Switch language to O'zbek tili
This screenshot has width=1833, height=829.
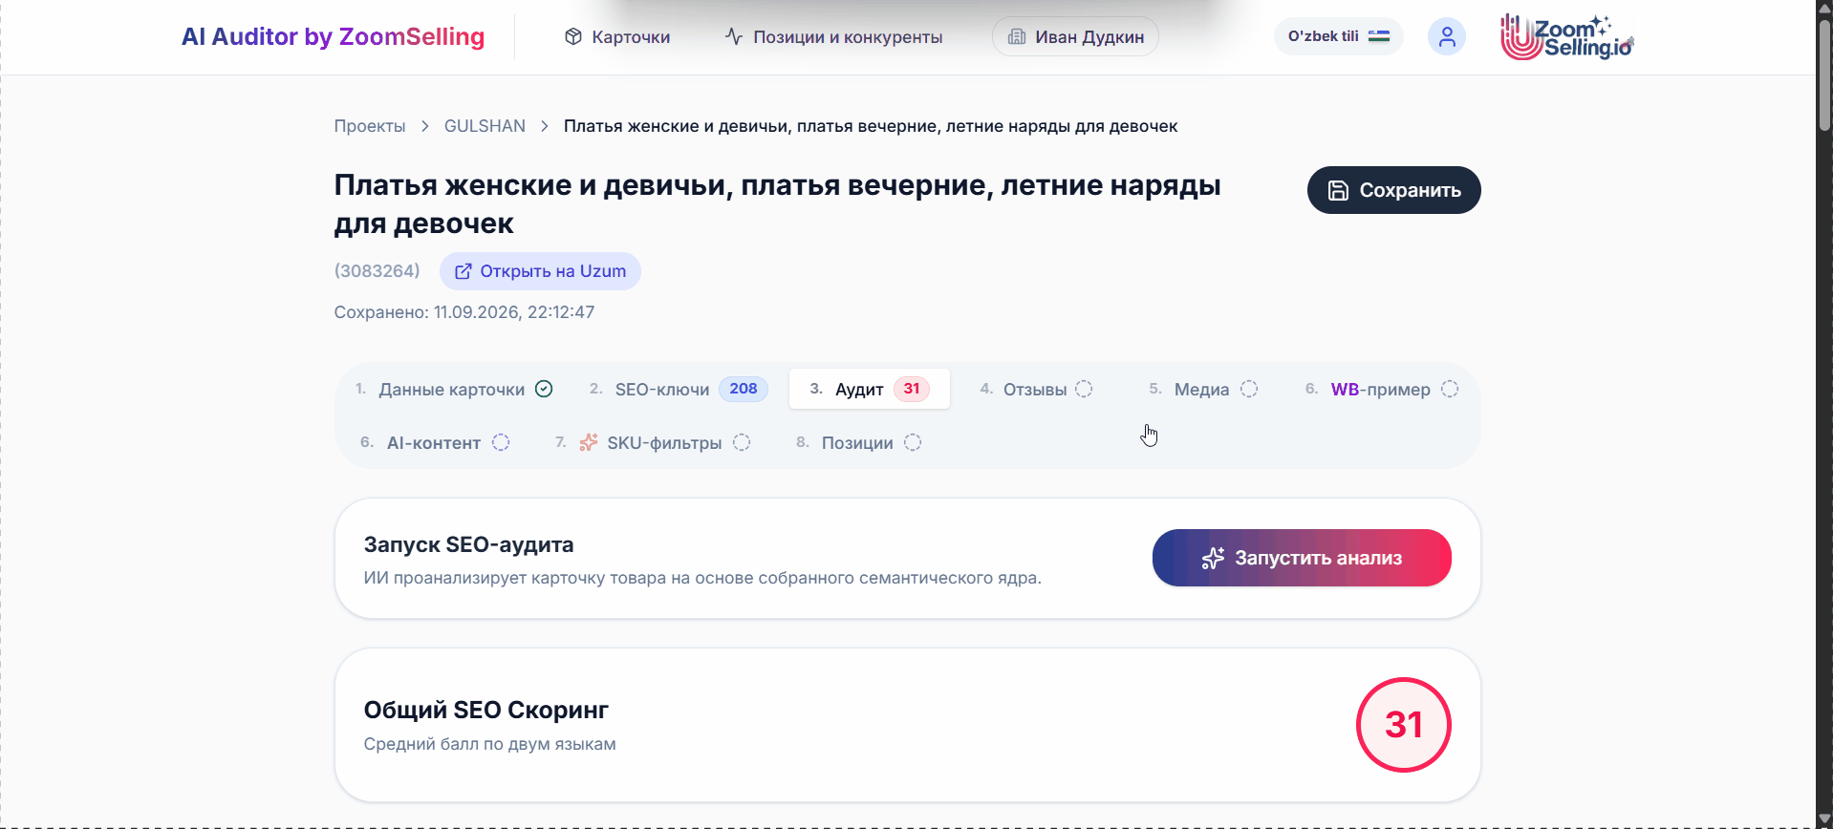pos(1338,36)
